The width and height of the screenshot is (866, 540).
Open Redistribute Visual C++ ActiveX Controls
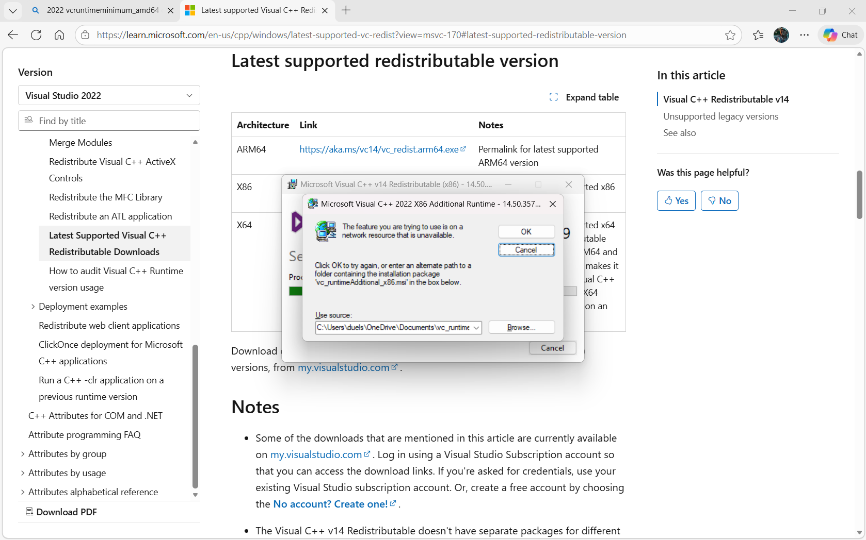tap(112, 170)
